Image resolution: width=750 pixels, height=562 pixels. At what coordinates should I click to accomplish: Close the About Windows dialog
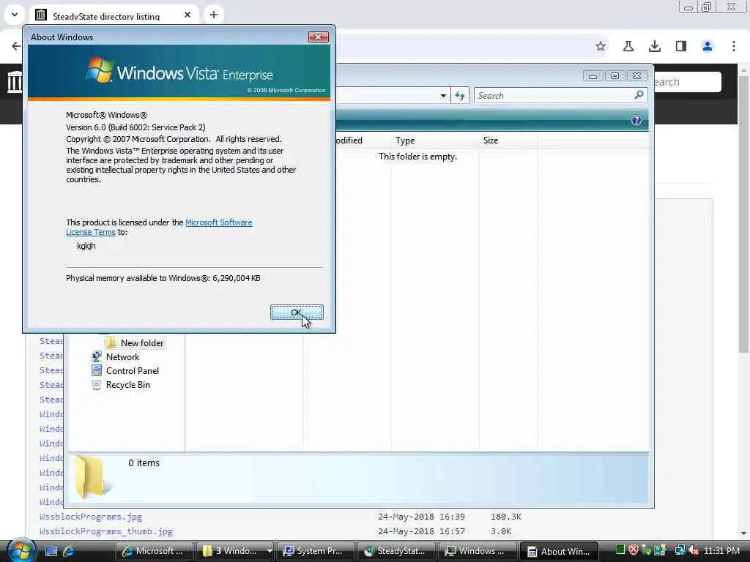click(x=318, y=37)
